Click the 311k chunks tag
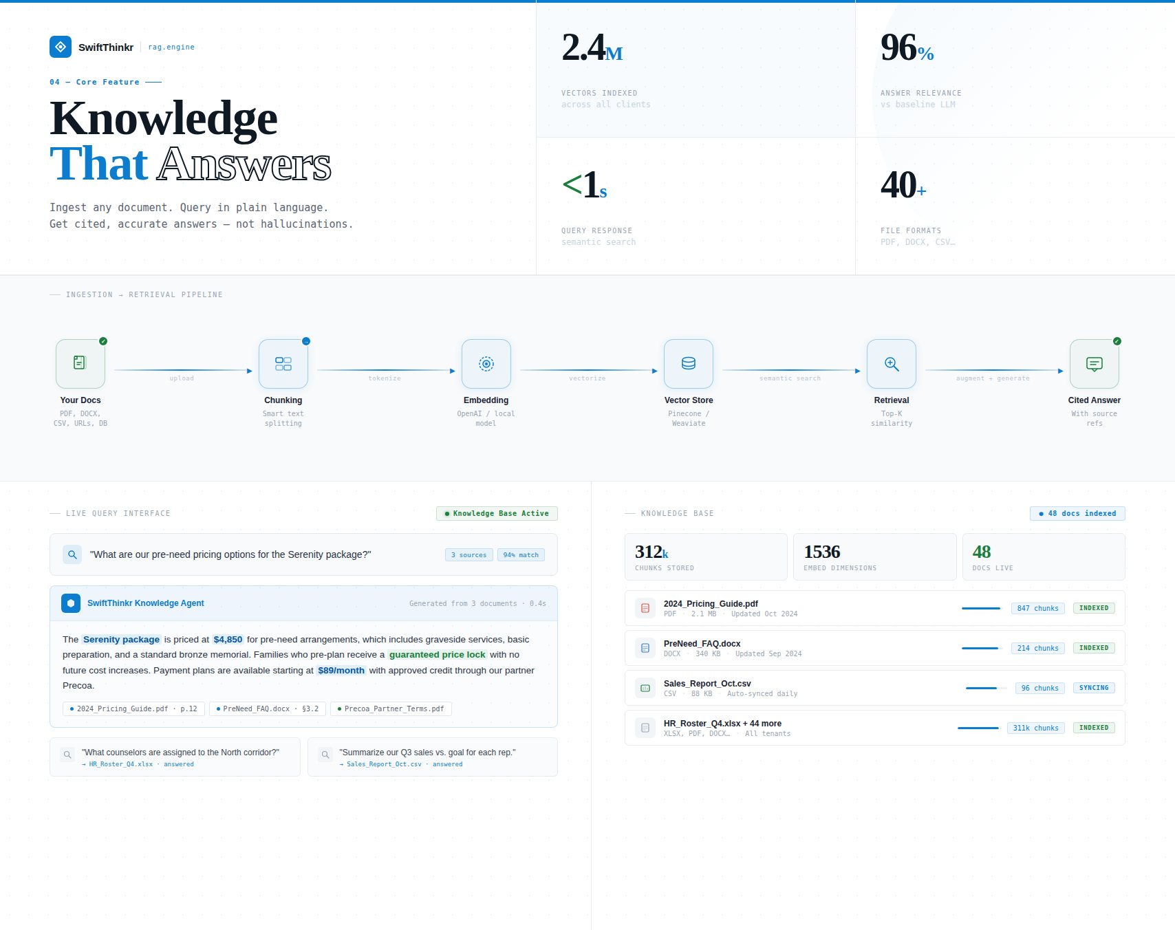 (x=1035, y=728)
